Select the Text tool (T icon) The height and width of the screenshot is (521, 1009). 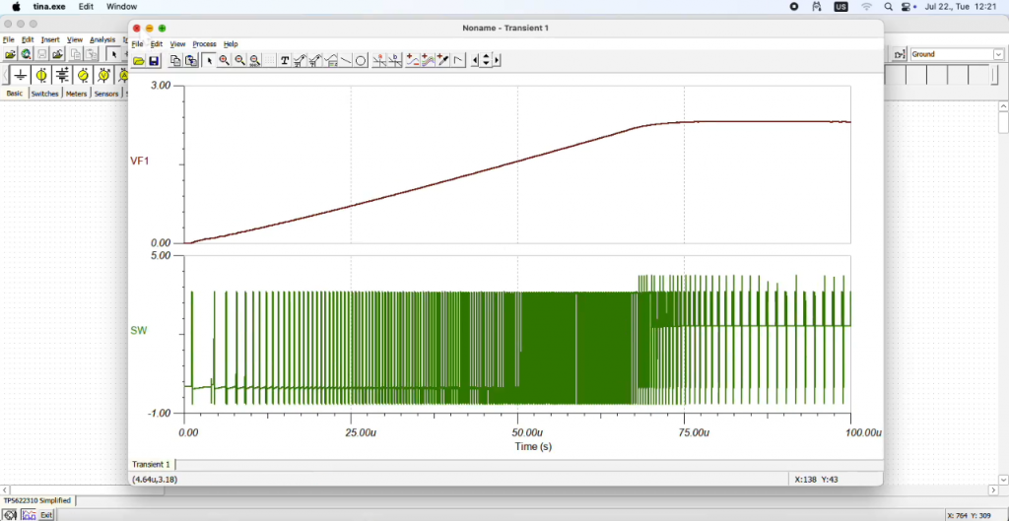(x=285, y=60)
